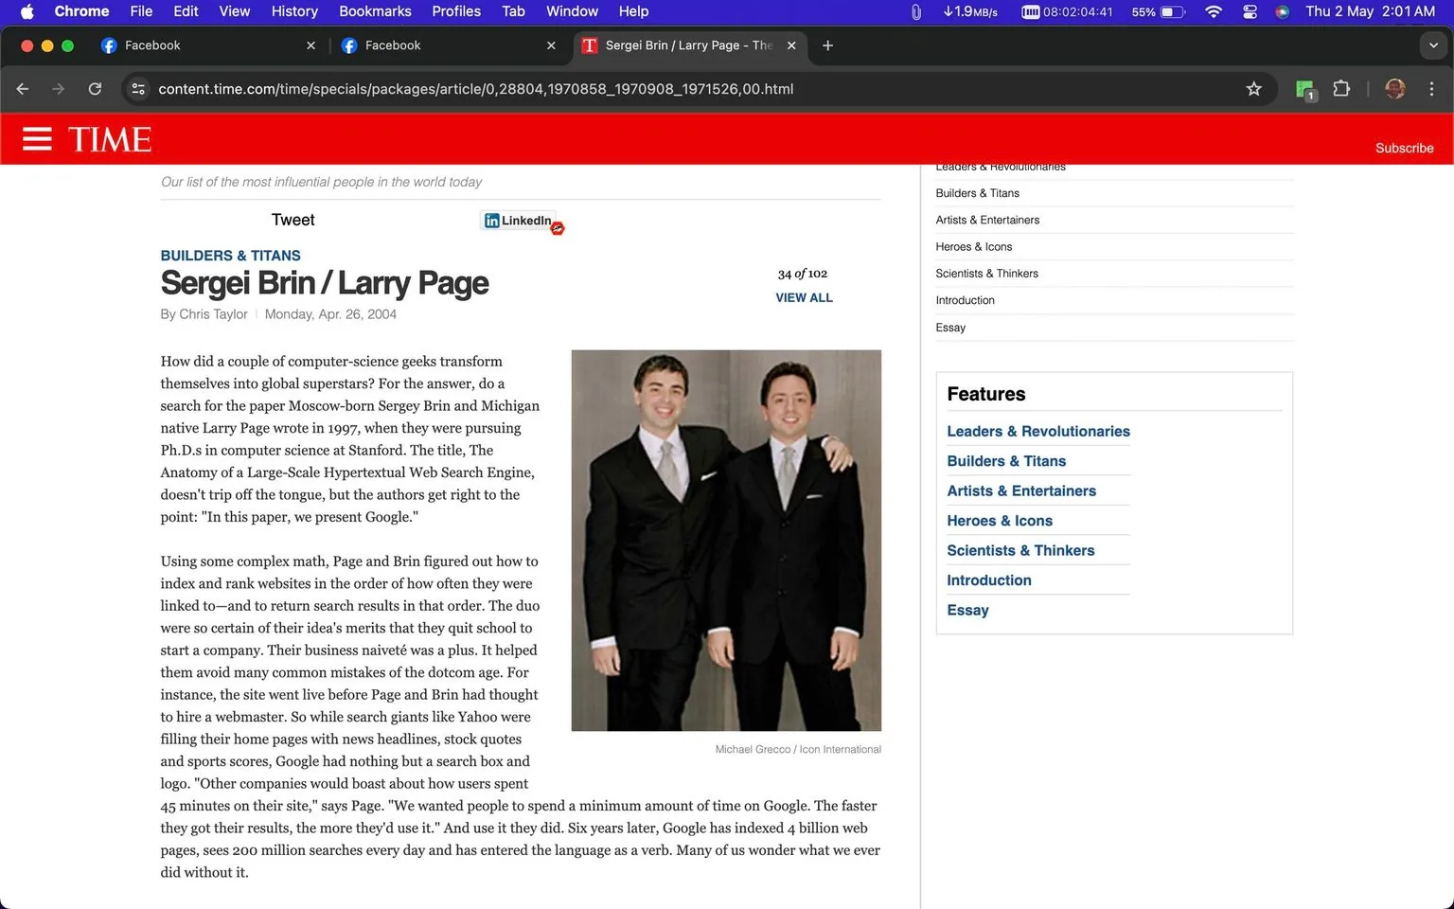Image resolution: width=1454 pixels, height=909 pixels.
Task: Open the green extension with badge 1
Action: point(1303,88)
